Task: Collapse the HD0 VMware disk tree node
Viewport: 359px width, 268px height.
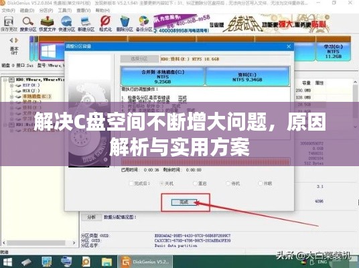Action: coord(5,80)
